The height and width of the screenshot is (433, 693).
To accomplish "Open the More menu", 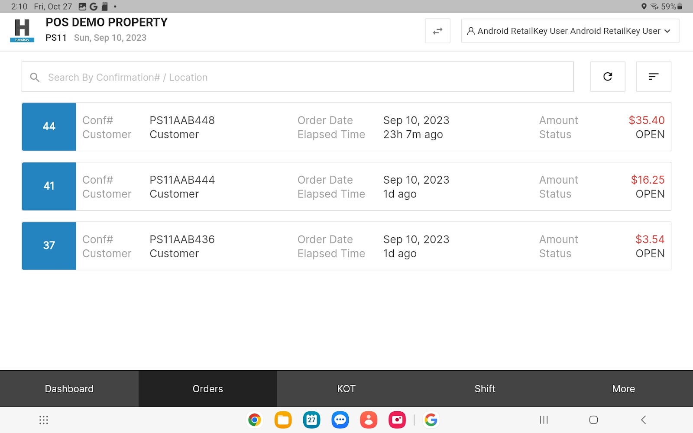I will click(x=623, y=388).
